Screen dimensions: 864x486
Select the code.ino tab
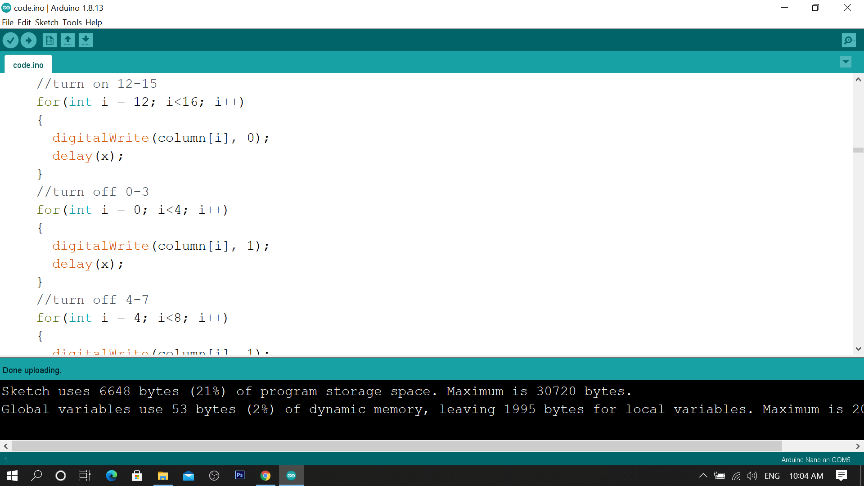point(28,65)
